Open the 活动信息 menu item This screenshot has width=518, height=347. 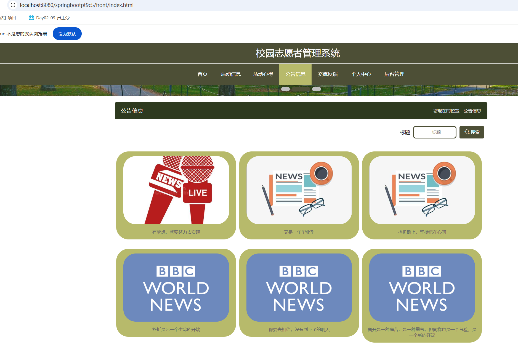[231, 74]
